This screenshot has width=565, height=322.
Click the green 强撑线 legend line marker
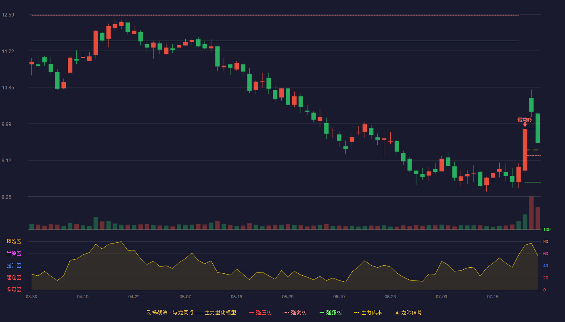(x=322, y=313)
